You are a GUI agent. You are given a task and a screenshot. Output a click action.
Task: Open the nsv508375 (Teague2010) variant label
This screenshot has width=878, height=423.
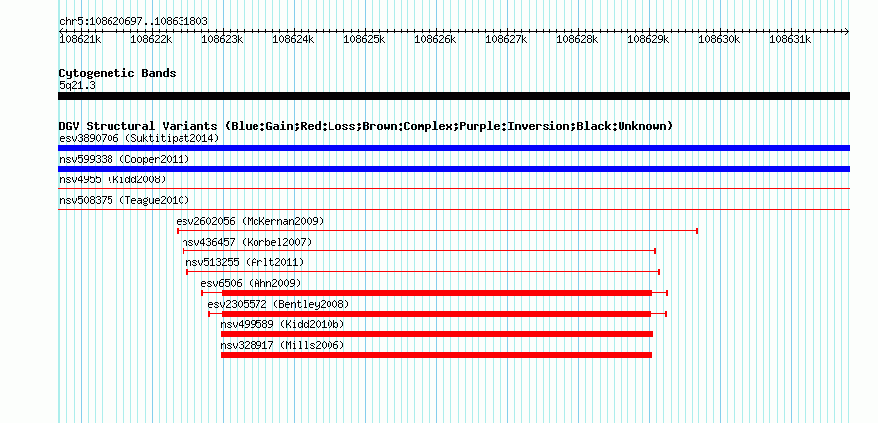pyautogui.click(x=124, y=200)
